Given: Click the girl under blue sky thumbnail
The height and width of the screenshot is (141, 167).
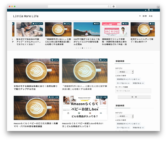Looking at the screenshot, I should pyautogui.click(x=87, y=29).
